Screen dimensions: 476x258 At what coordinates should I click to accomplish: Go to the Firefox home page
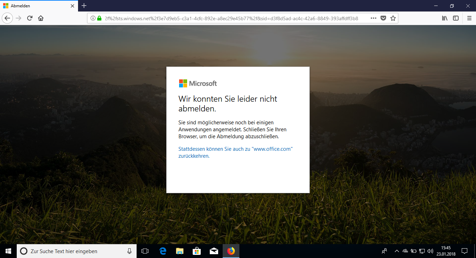coord(41,18)
